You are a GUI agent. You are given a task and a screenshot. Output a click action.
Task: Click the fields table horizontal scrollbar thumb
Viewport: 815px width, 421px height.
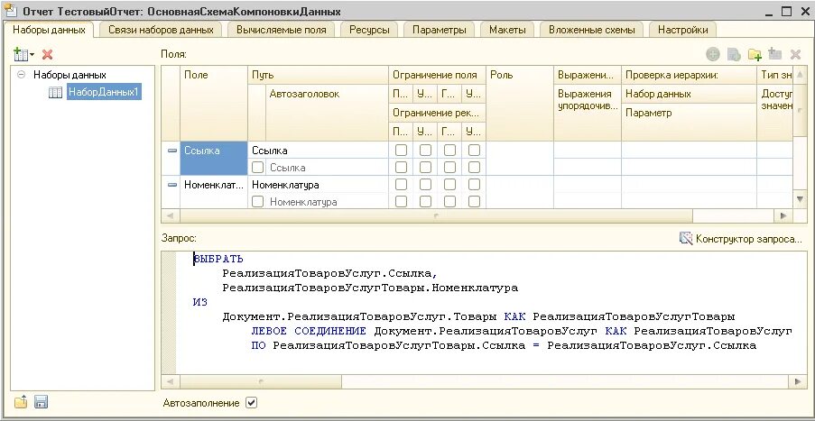click(x=436, y=215)
